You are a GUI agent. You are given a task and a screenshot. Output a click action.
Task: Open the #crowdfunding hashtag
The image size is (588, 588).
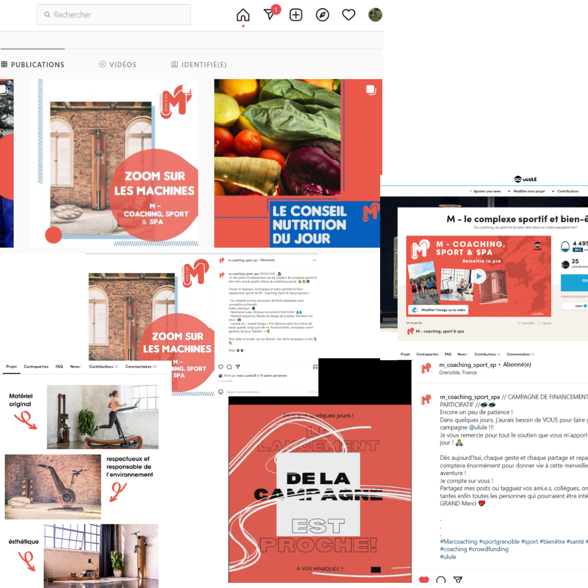(x=488, y=549)
